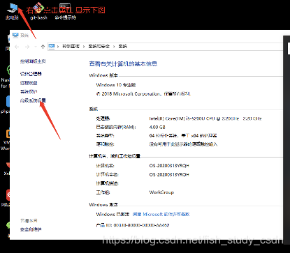
Task: Click the 系统 breadcrumb segment
Action: click(123, 46)
